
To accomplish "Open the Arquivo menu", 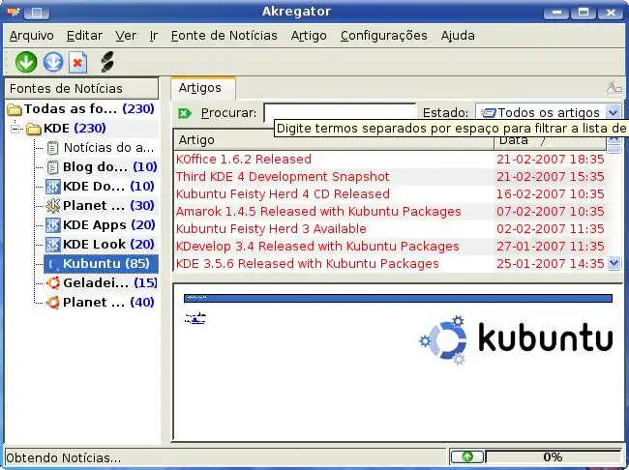I will click(31, 35).
